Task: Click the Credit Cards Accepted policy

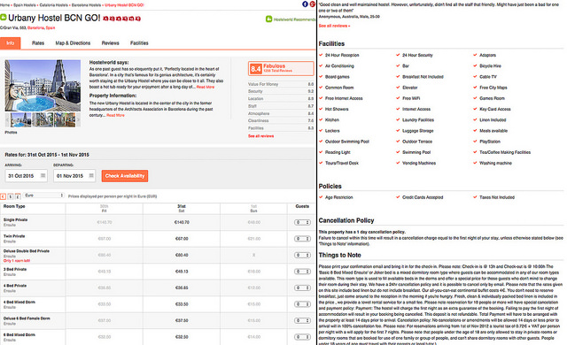Action: [x=423, y=197]
